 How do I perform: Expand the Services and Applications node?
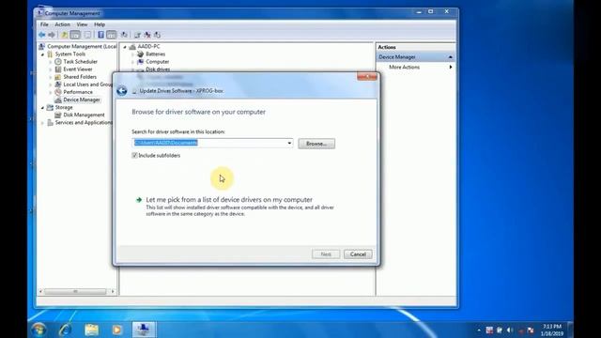(42, 123)
